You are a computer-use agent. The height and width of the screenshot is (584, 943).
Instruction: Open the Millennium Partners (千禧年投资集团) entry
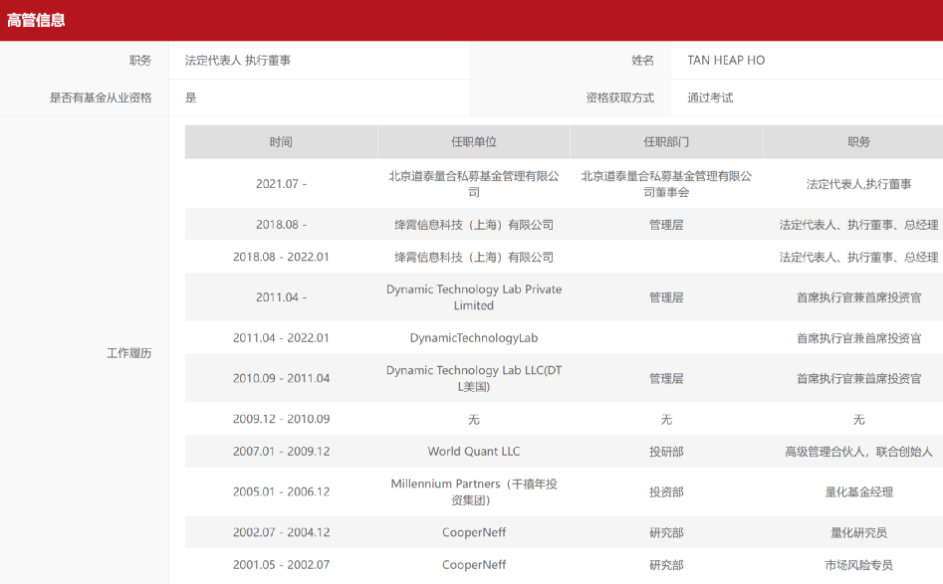473,489
